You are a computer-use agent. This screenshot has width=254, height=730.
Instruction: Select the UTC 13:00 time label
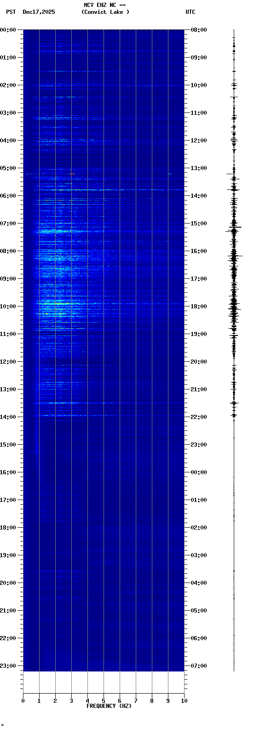(199, 168)
